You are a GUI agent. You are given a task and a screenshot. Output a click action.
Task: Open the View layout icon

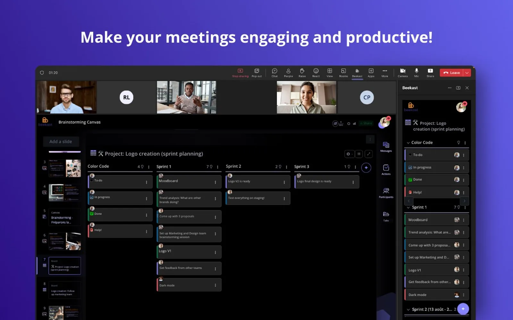(330, 73)
